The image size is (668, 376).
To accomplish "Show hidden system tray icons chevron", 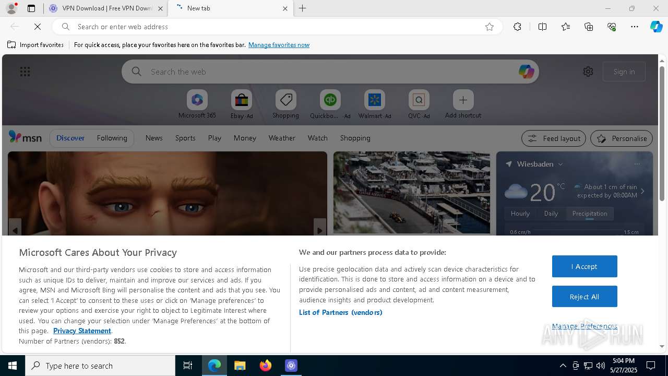I will click(x=563, y=366).
